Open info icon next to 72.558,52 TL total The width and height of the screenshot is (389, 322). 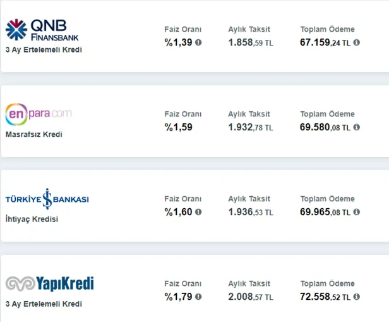356,297
